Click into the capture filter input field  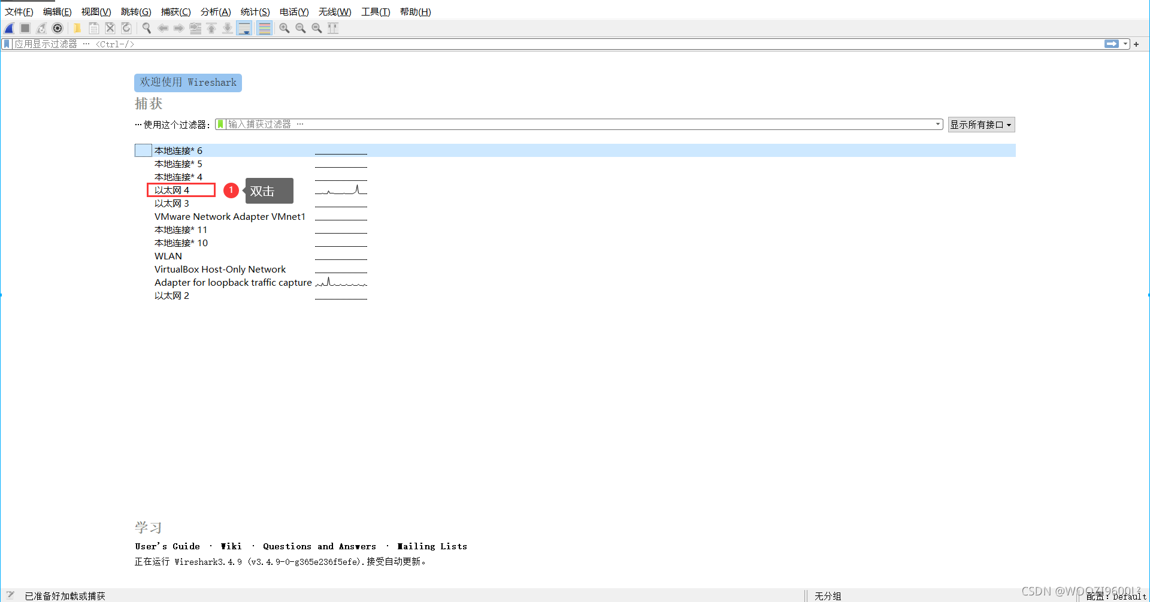coord(580,124)
